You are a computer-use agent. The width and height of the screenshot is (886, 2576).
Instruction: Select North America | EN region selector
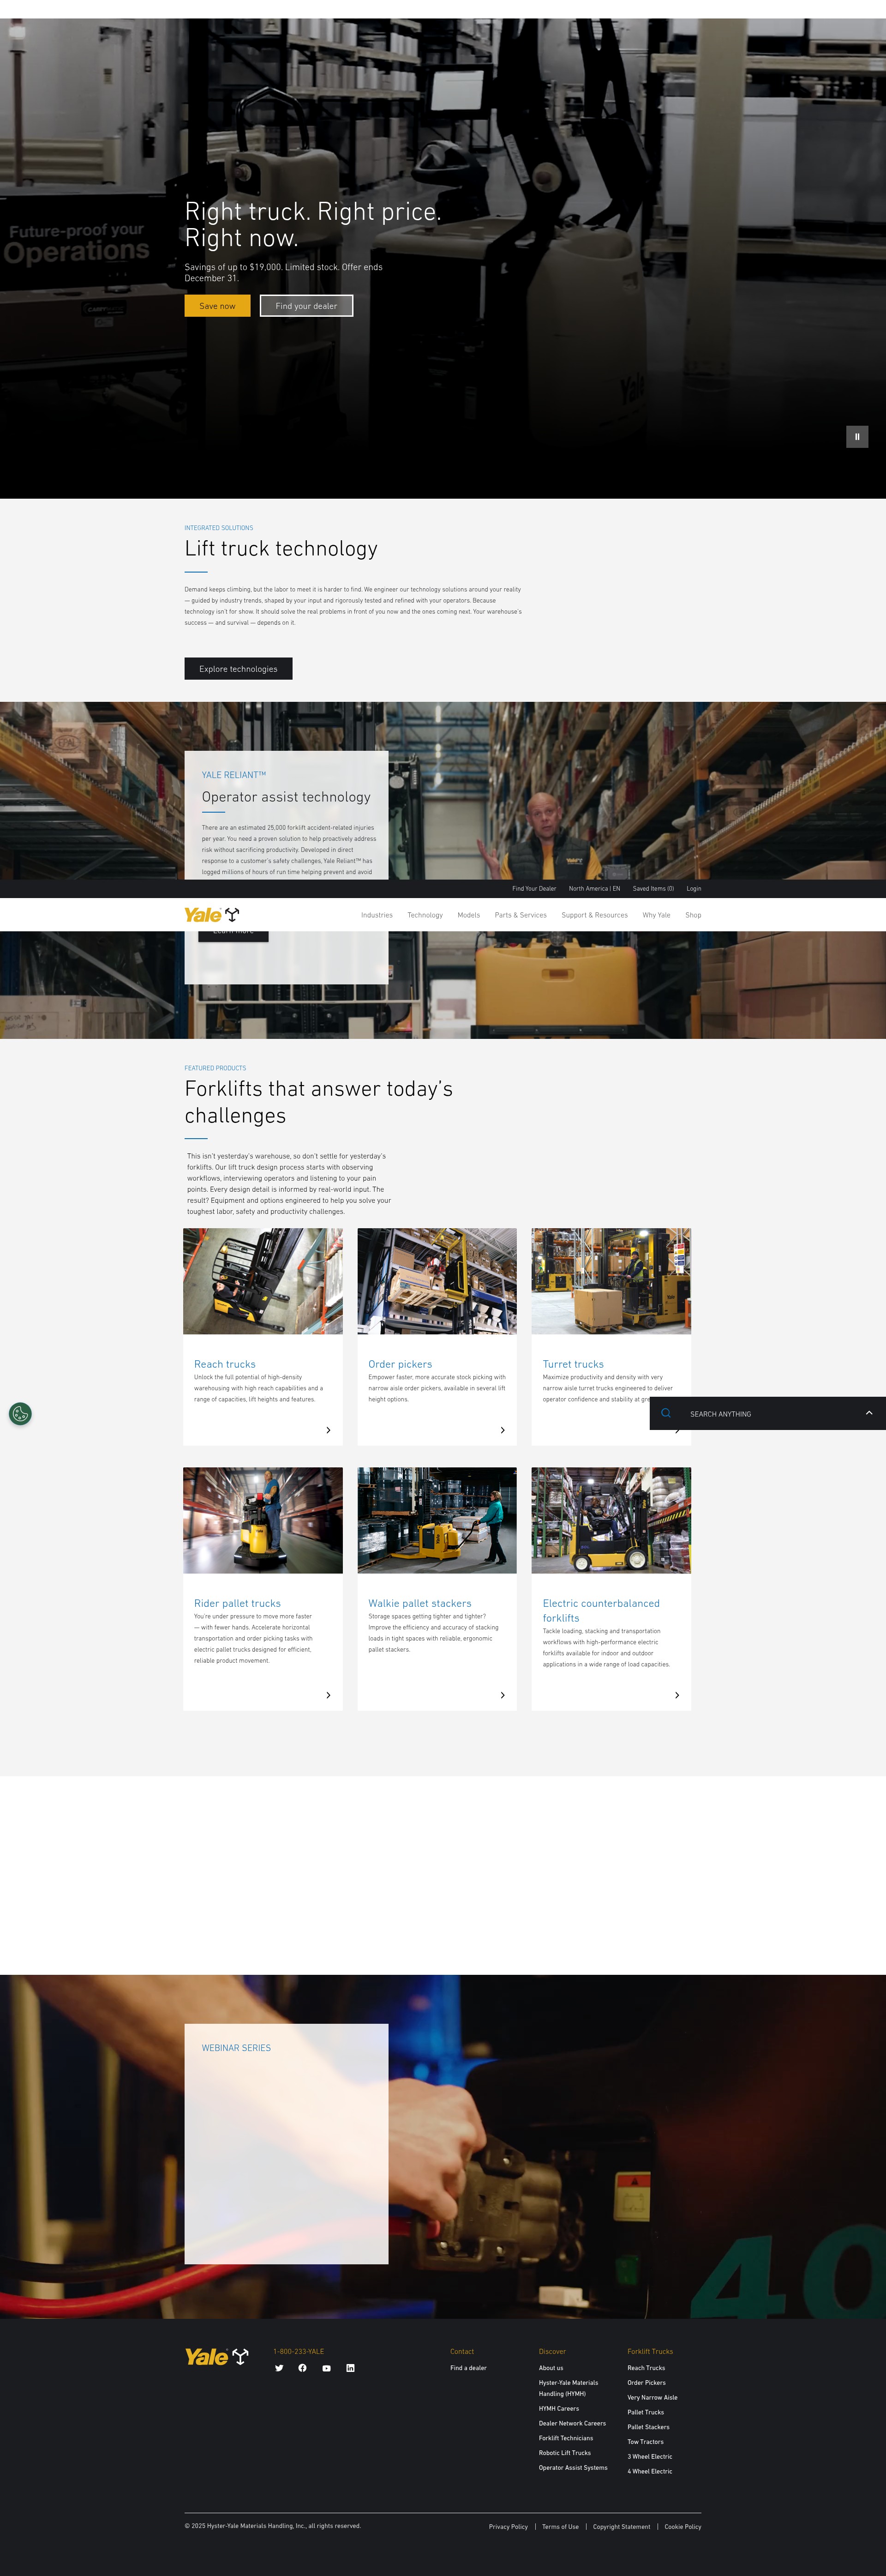click(594, 888)
